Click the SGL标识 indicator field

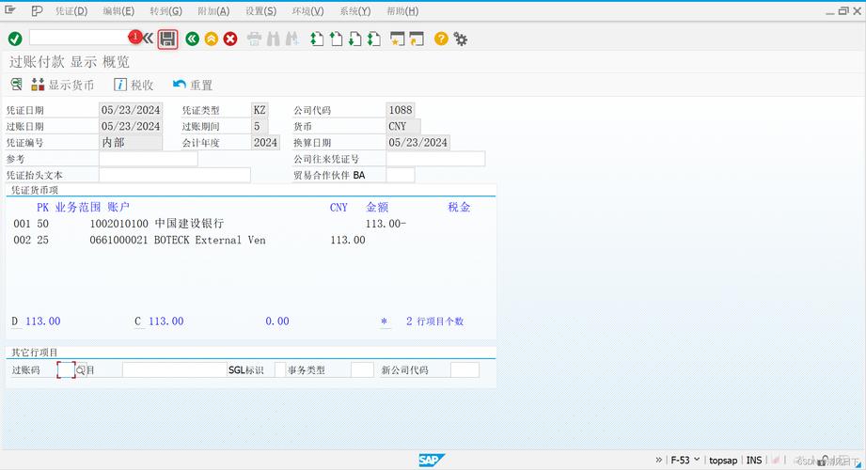(x=280, y=369)
